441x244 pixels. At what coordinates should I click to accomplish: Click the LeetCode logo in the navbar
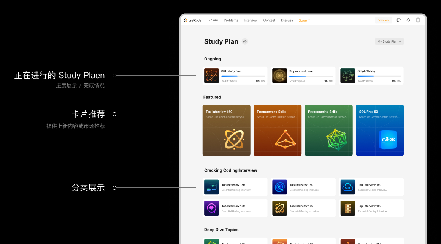pos(192,20)
